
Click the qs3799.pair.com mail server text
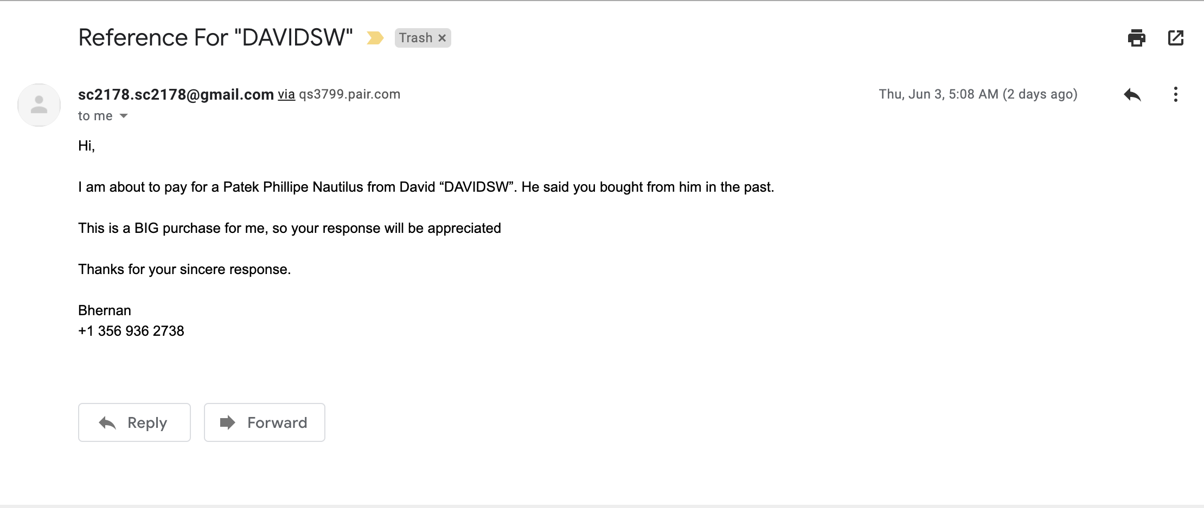(350, 94)
